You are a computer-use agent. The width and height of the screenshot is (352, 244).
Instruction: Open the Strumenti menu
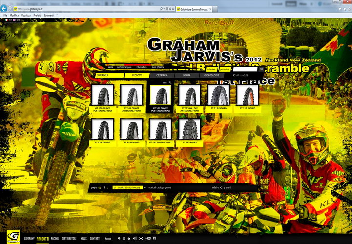tap(48, 15)
